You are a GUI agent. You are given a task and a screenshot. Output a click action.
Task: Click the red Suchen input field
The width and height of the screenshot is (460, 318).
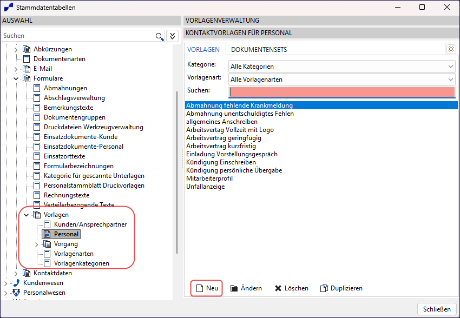342,91
